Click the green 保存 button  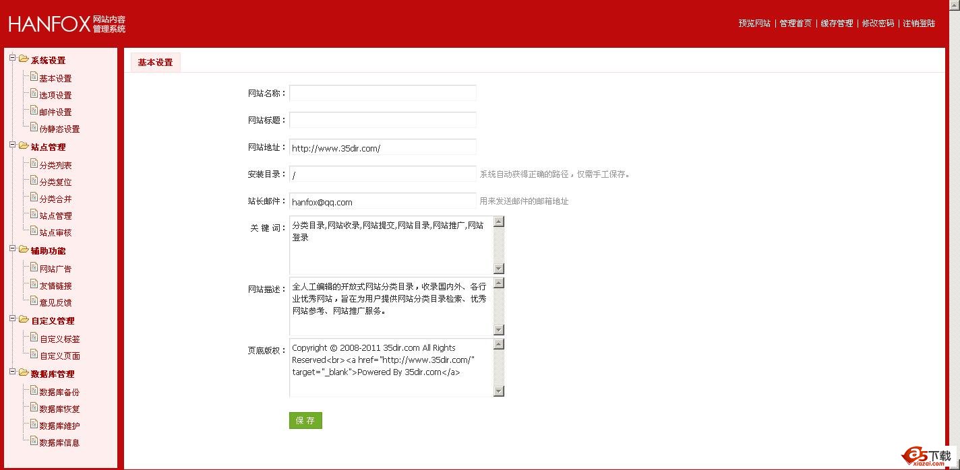(x=305, y=420)
